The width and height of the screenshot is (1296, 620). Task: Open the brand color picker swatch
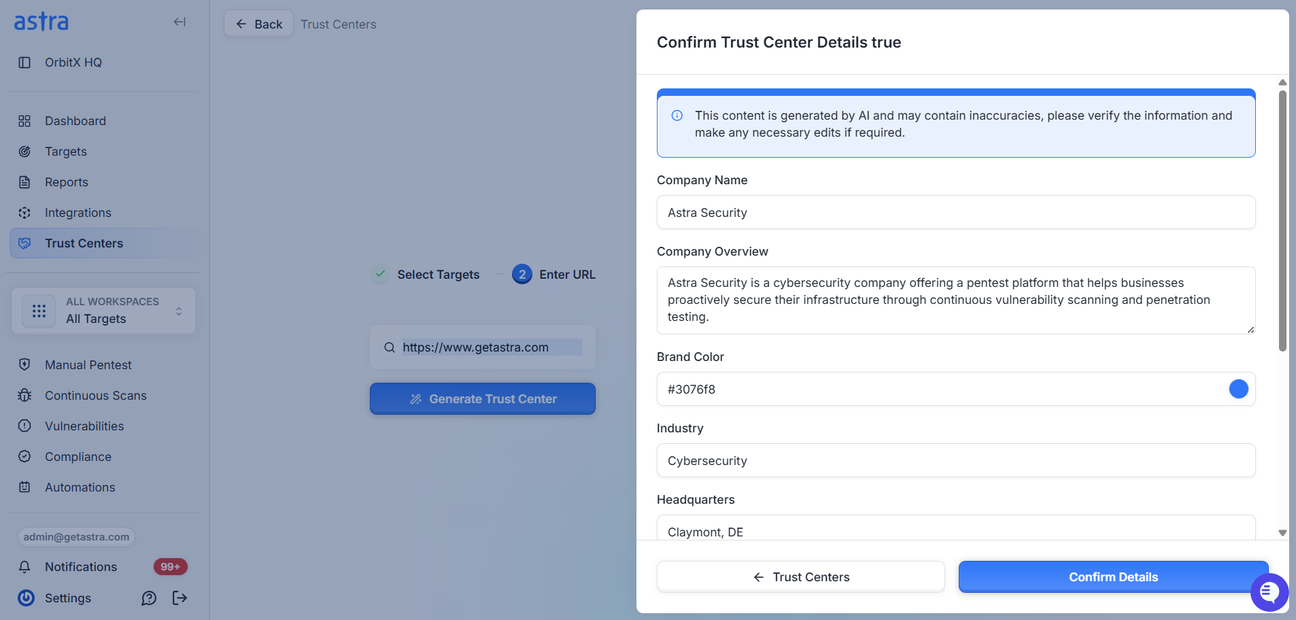coord(1238,389)
